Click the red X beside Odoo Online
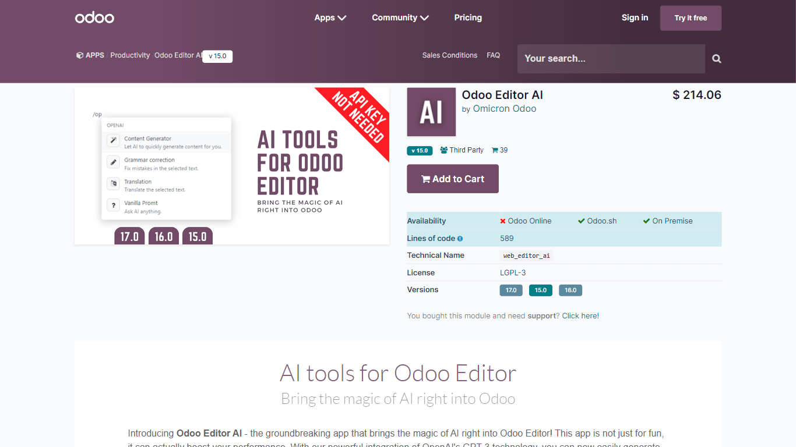796x447 pixels. point(503,221)
